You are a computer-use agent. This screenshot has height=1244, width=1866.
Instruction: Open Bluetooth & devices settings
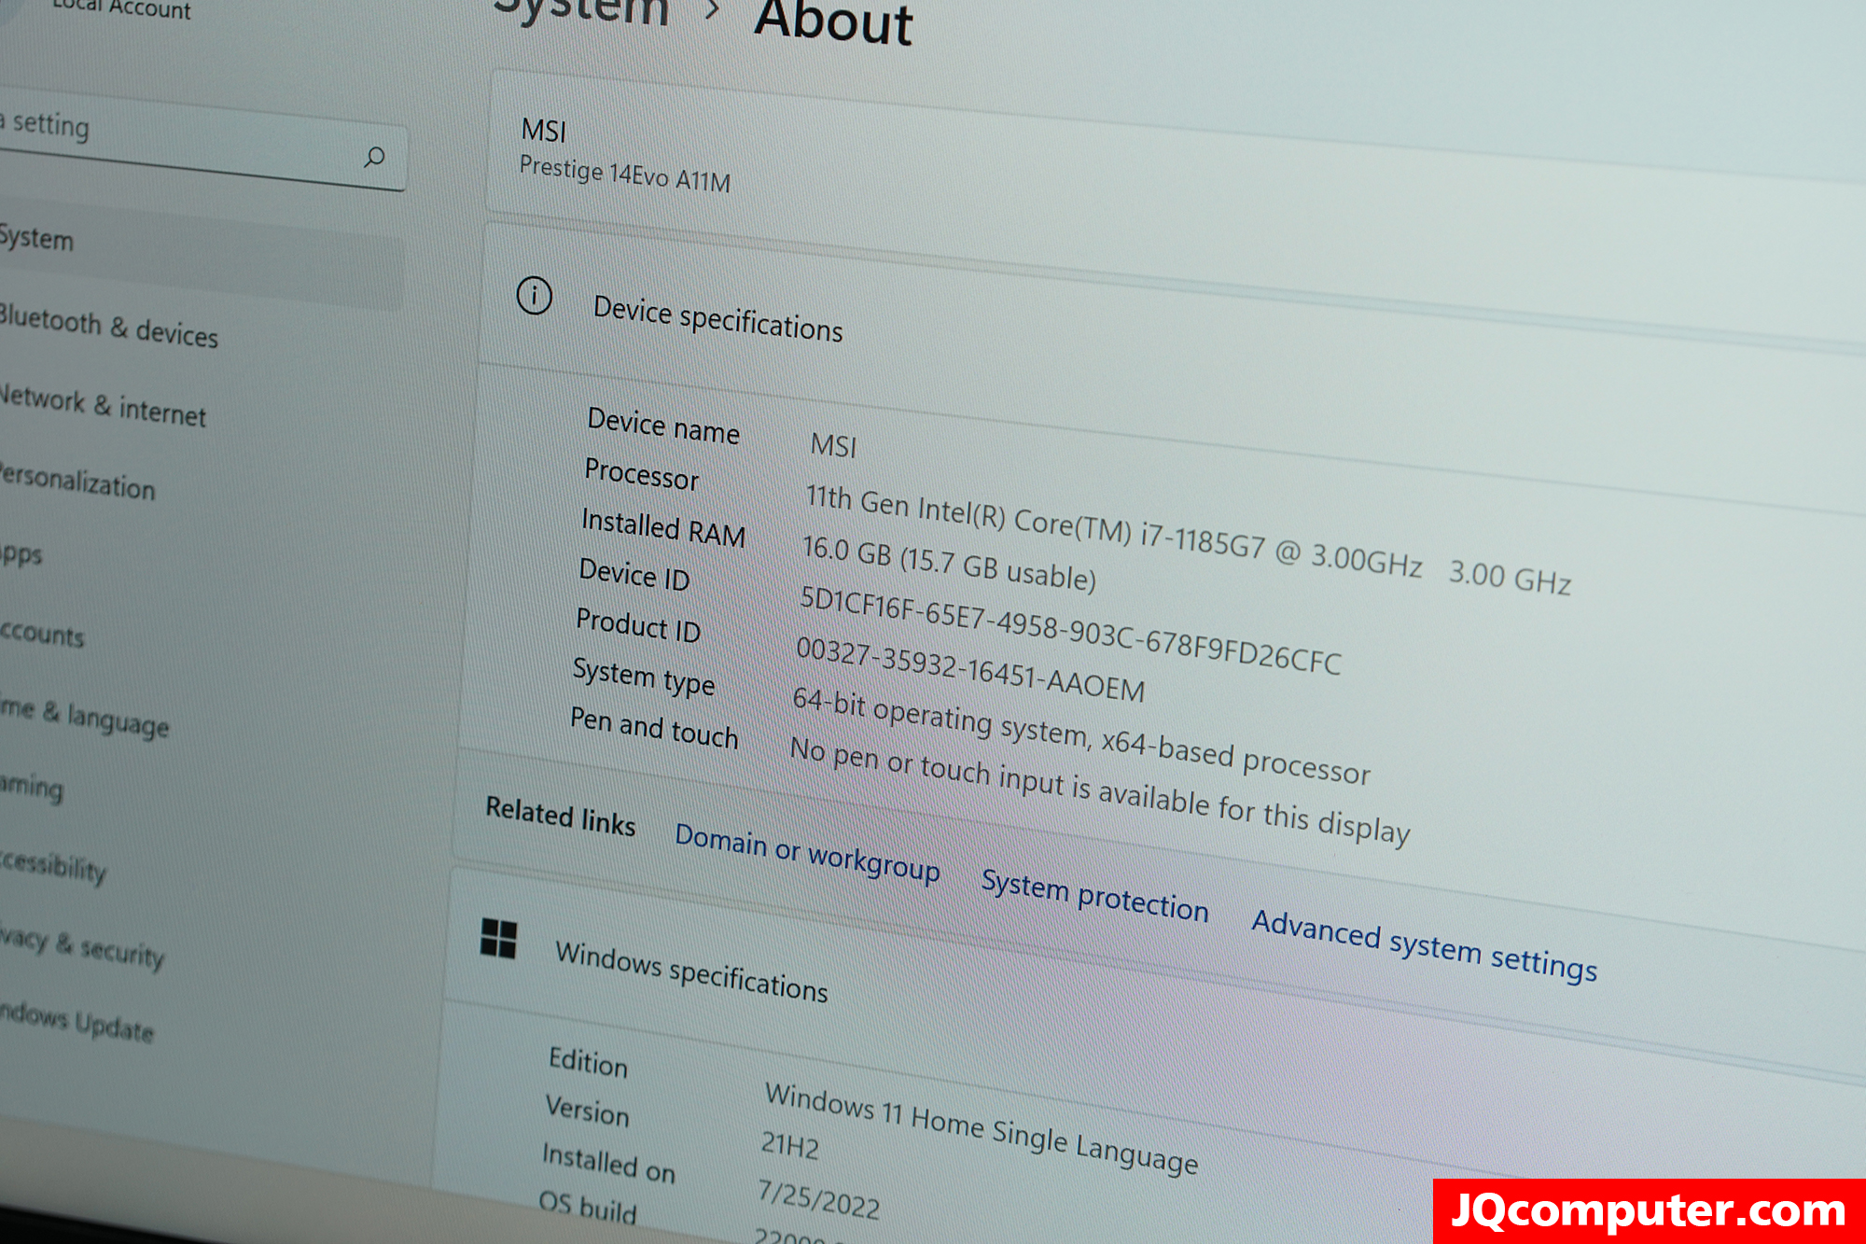point(108,327)
